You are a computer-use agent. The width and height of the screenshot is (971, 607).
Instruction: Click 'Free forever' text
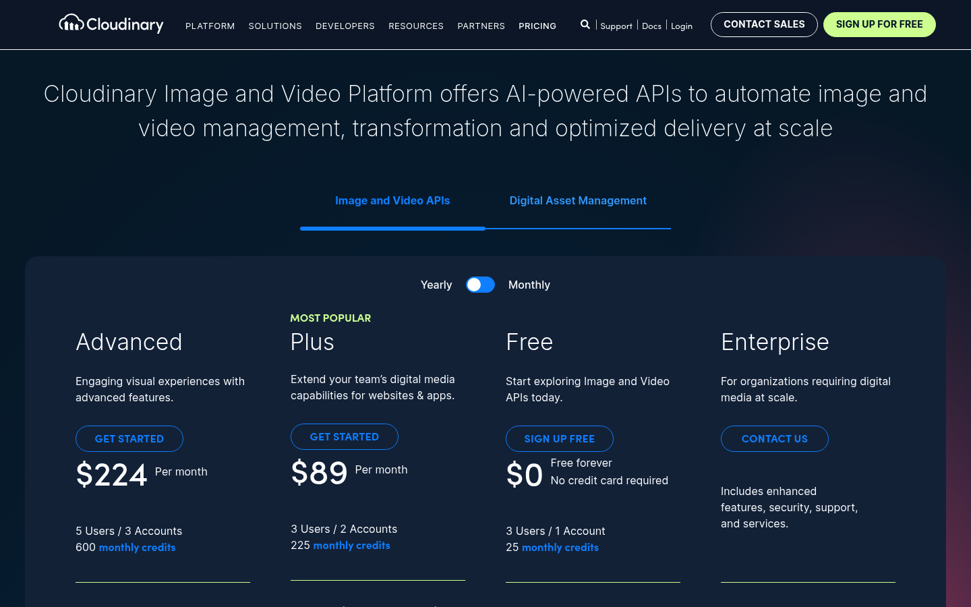581,463
